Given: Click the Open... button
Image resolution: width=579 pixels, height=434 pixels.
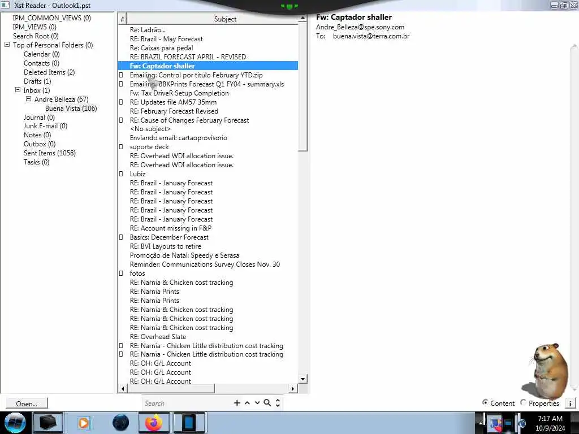Looking at the screenshot, I should 27,403.
